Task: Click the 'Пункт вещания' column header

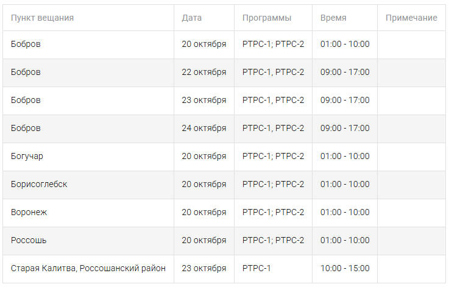Action: pyautogui.click(x=42, y=18)
